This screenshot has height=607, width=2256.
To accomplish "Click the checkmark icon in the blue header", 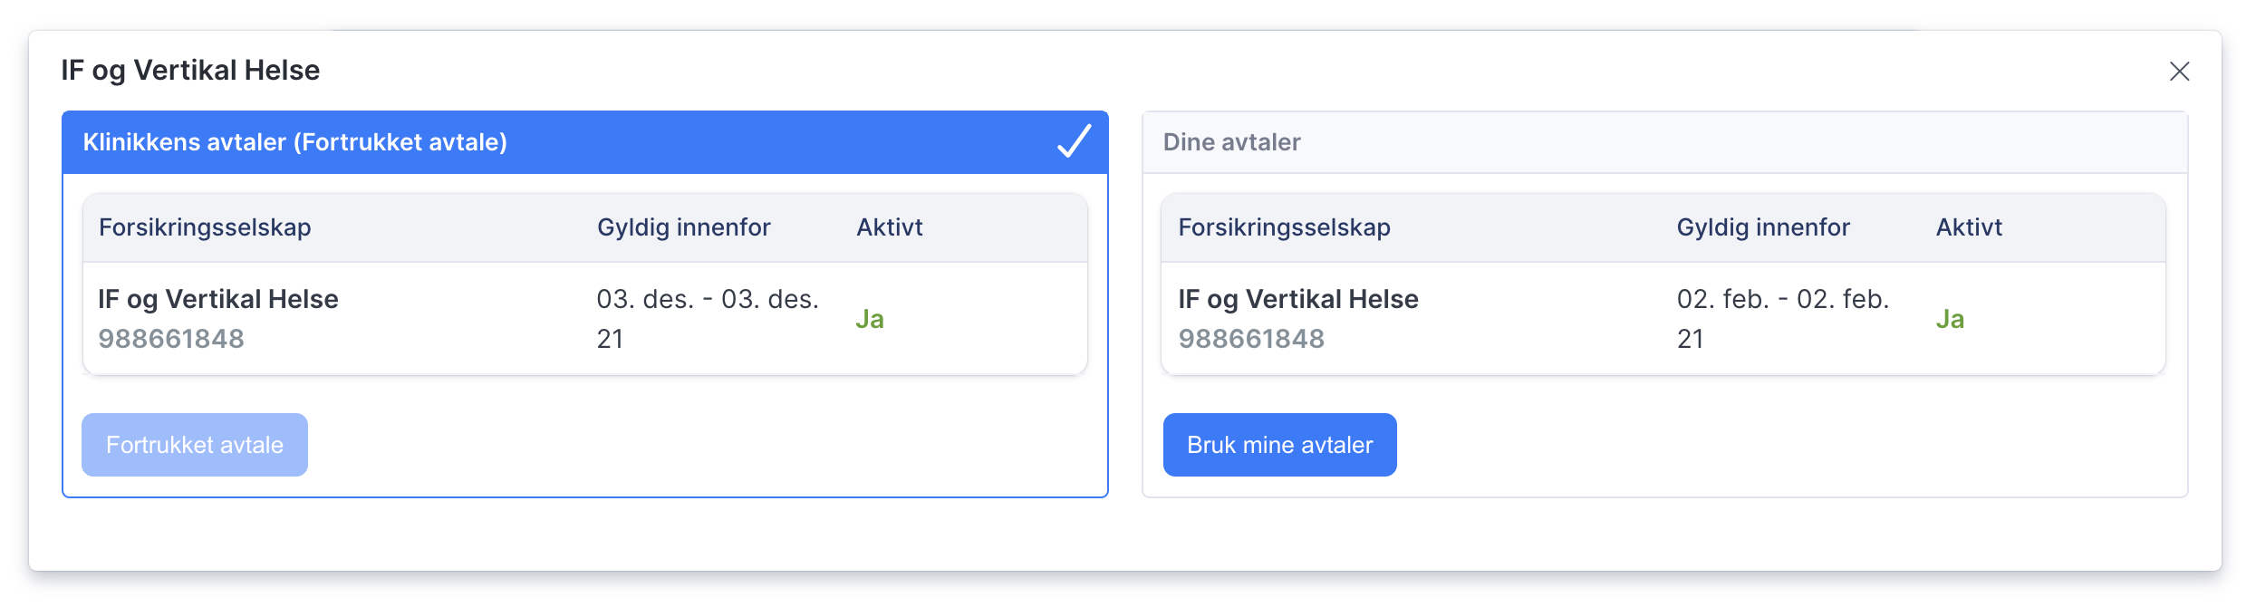I will click(1074, 141).
